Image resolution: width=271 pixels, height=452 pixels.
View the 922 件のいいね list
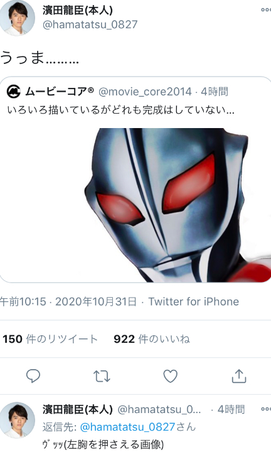tap(151, 339)
